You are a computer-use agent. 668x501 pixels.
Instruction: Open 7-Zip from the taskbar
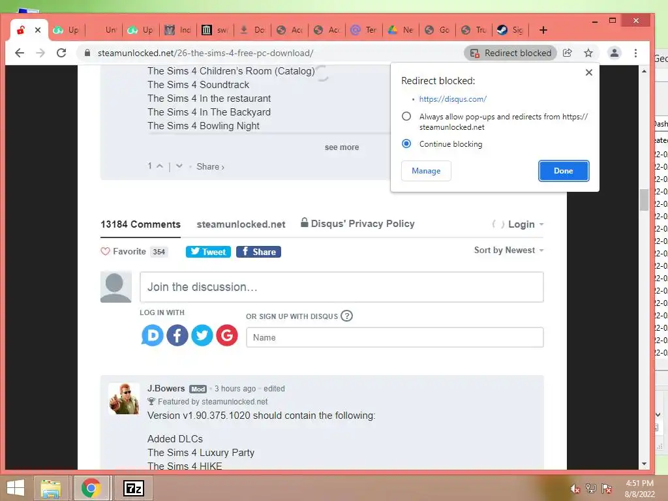coord(133,488)
